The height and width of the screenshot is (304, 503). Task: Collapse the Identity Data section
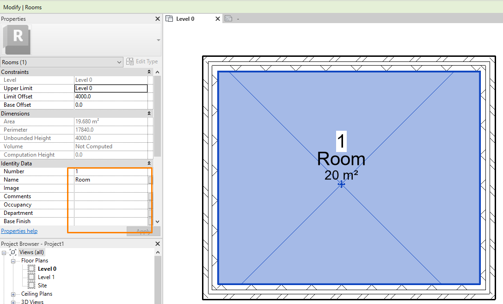tap(149, 163)
